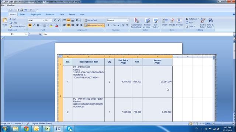236x132 pixels.
Task: Click the Fill Color bucket swatch
Action: tap(51, 25)
